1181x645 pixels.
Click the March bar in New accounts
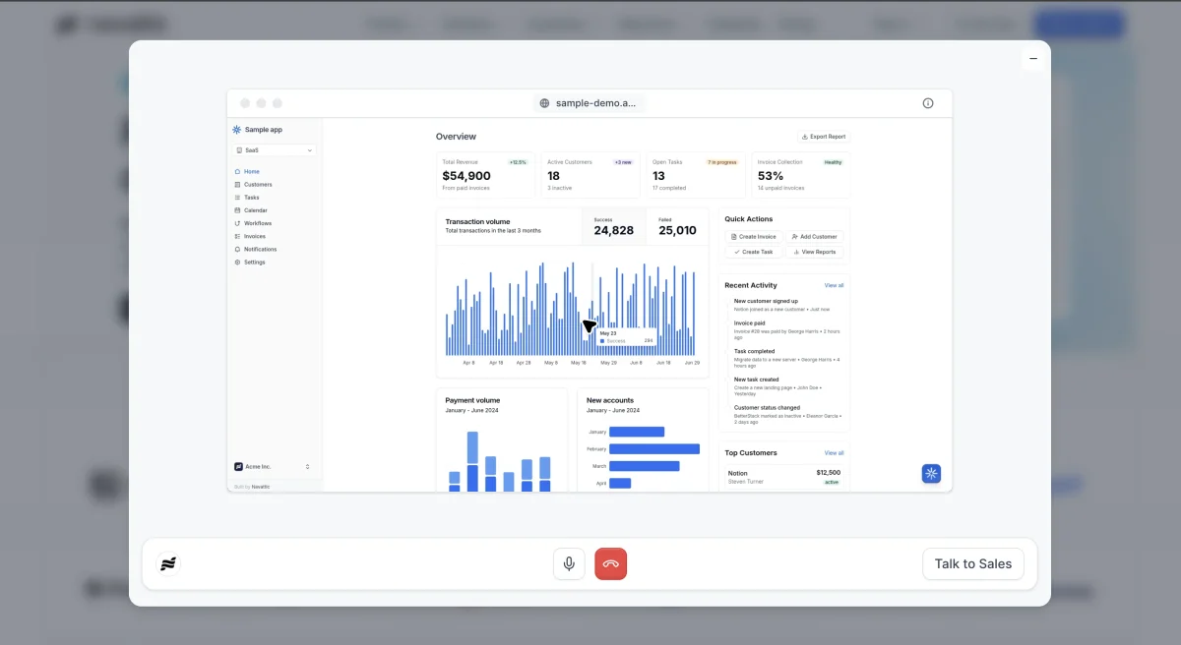click(x=645, y=466)
